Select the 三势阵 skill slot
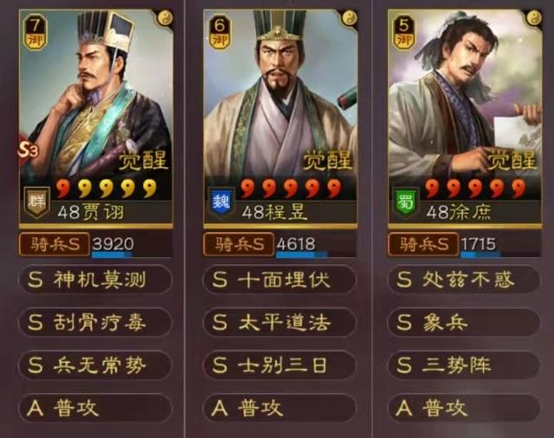 [464, 365]
